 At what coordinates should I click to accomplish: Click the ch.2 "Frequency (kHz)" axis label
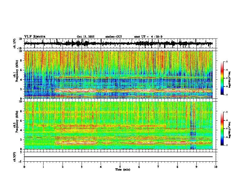[17, 121]
